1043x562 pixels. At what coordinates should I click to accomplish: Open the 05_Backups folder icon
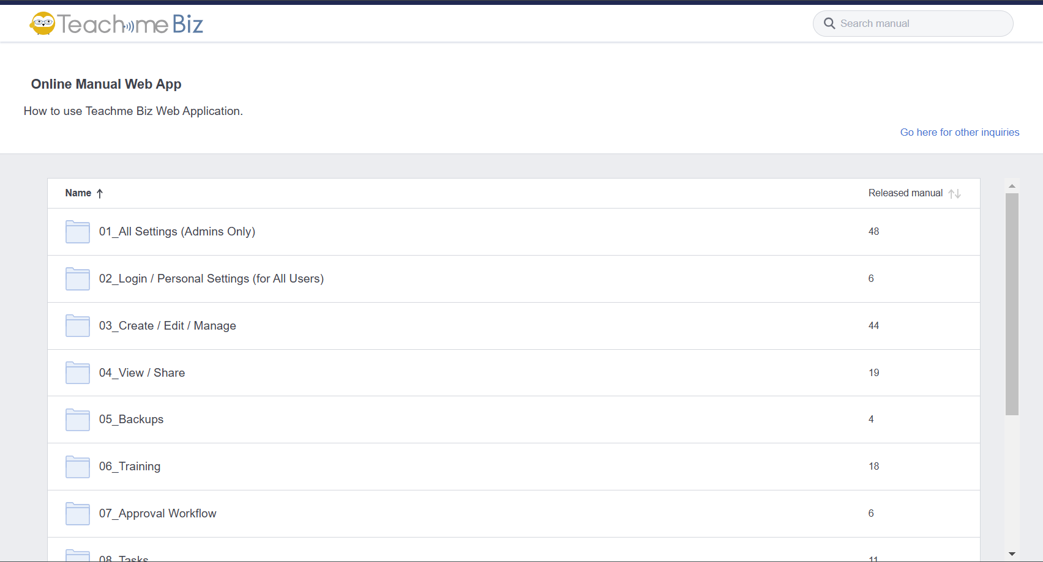coord(78,420)
